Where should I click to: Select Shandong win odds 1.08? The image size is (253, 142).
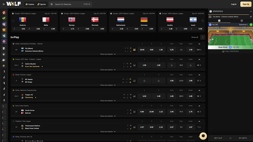click(159, 96)
